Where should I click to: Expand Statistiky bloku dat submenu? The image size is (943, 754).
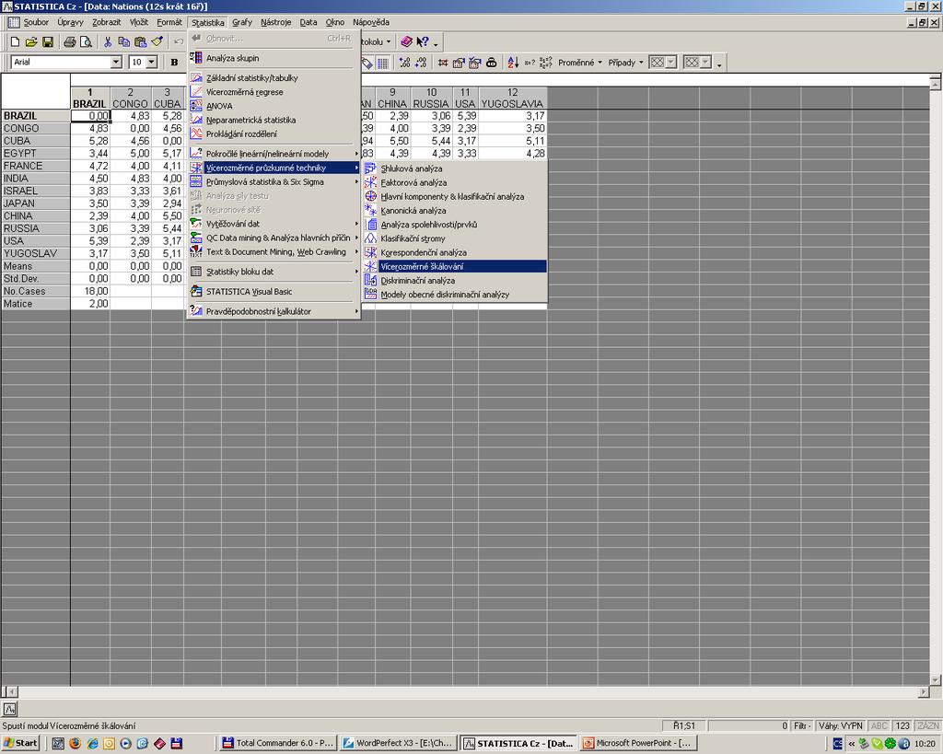pos(274,272)
